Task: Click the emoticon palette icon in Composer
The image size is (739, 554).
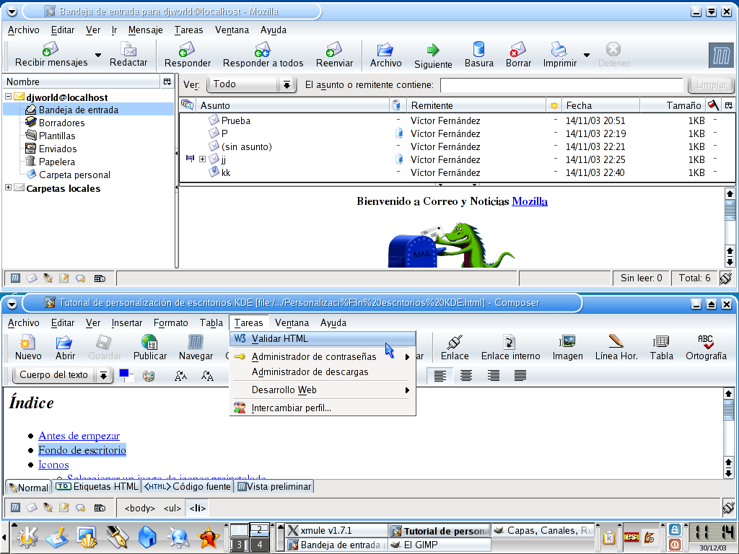Action: click(149, 376)
